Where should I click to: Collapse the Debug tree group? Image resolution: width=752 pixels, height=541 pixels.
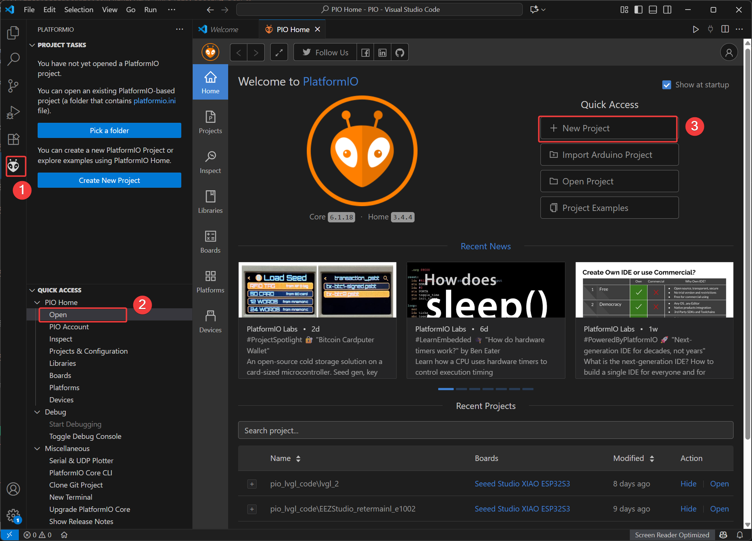point(37,412)
